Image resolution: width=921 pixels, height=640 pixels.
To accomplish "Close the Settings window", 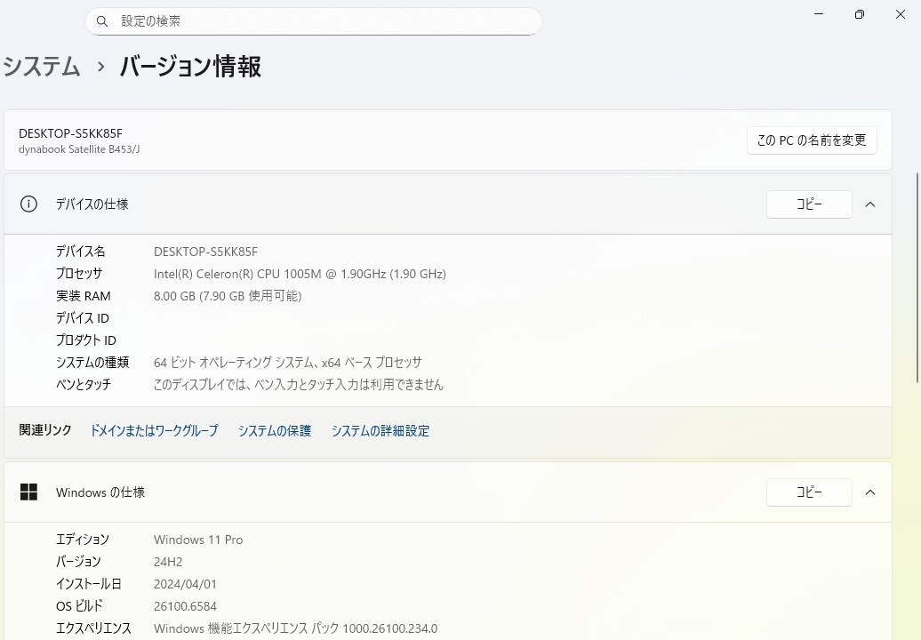I will (901, 14).
